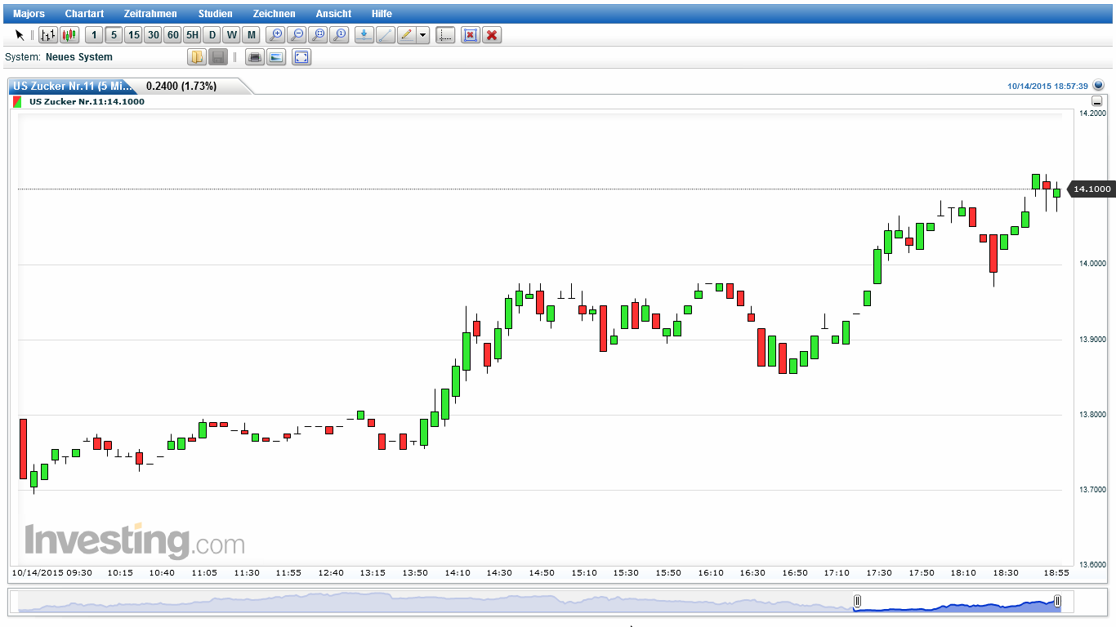Click the right handle of range navigator
The height and width of the screenshot is (627, 1116).
(1057, 602)
